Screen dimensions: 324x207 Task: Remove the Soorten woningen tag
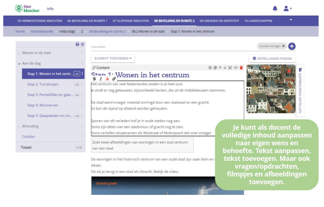coord(283,46)
